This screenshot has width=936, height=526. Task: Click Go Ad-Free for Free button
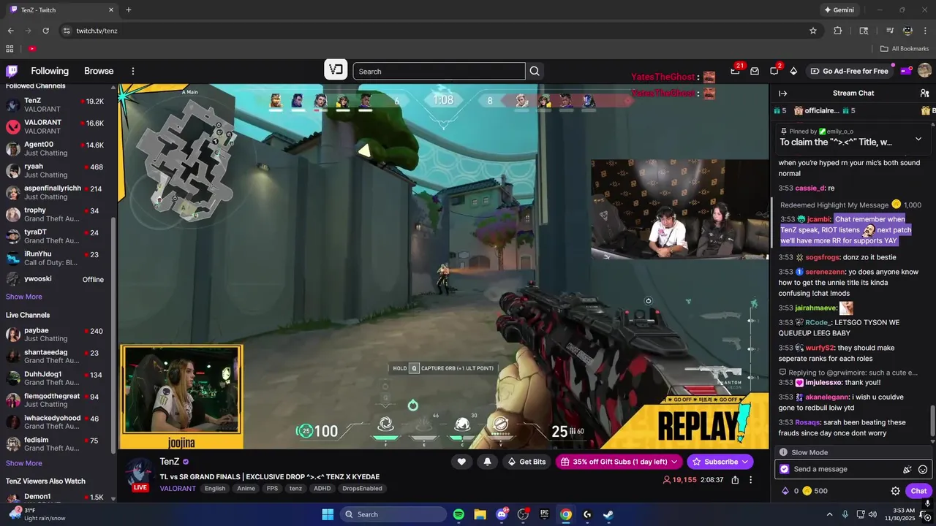tap(850, 71)
